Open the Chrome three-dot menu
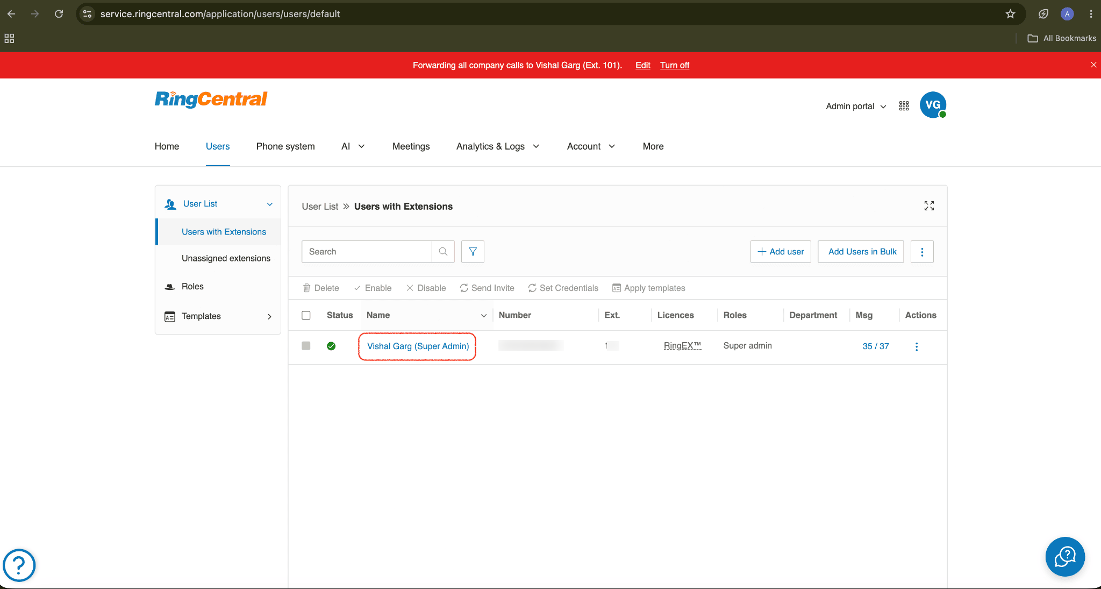 tap(1091, 14)
